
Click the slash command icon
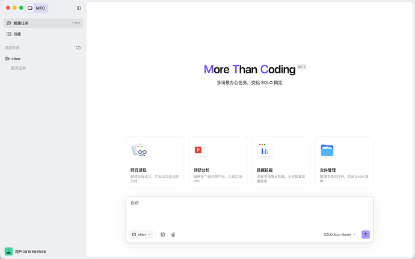(x=162, y=234)
